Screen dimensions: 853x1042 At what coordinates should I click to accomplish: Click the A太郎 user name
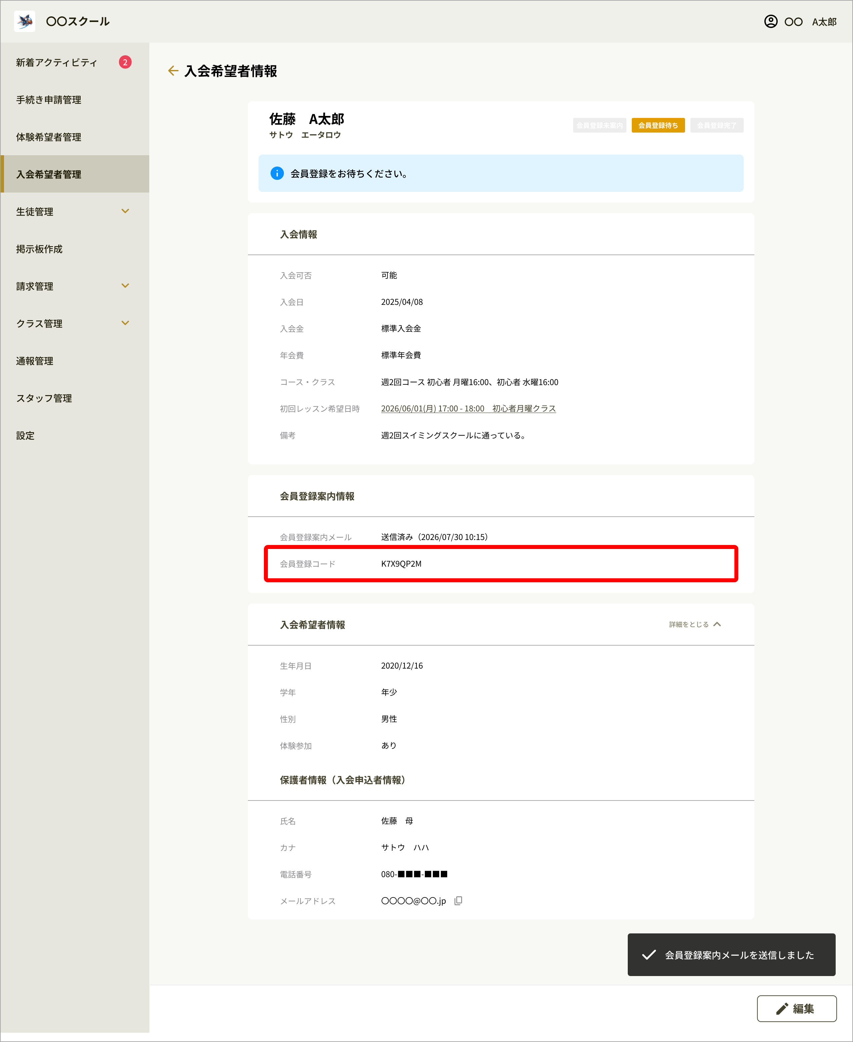tap(824, 22)
